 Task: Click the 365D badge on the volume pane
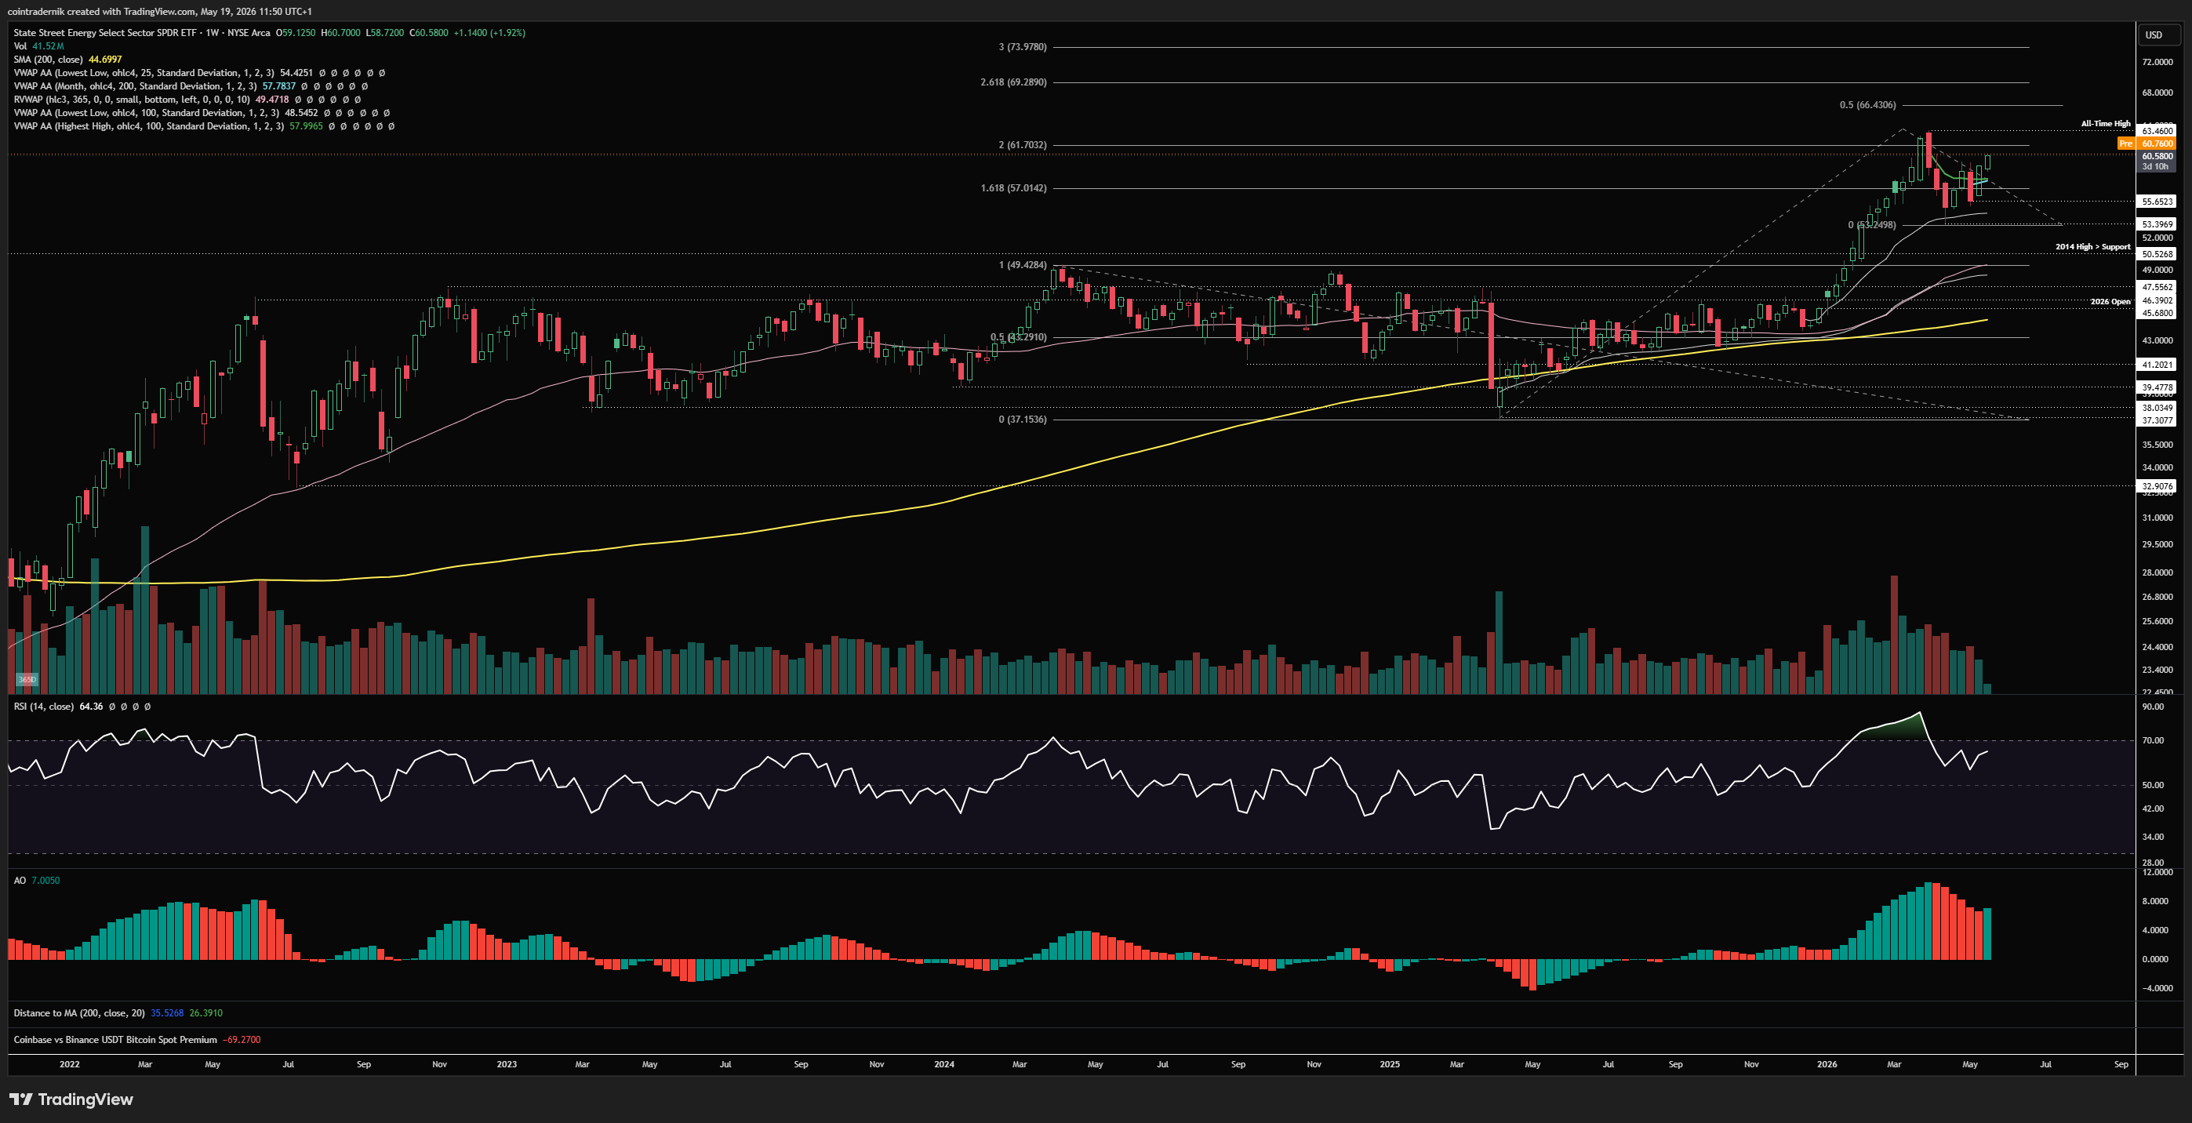coord(27,680)
